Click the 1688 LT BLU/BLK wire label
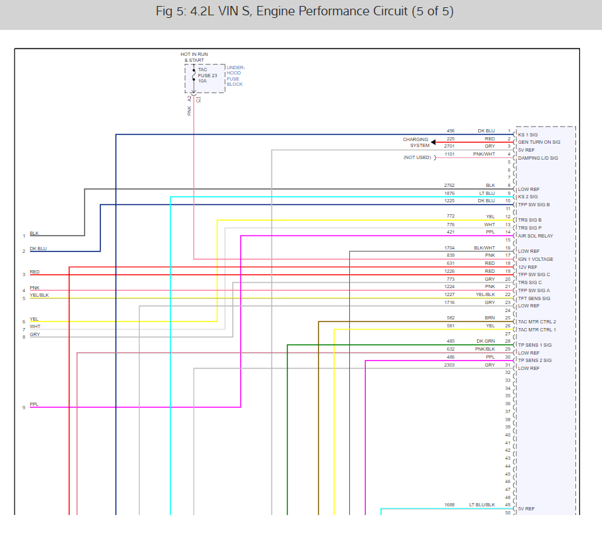Screen dimensions: 602x535 pos(470,504)
